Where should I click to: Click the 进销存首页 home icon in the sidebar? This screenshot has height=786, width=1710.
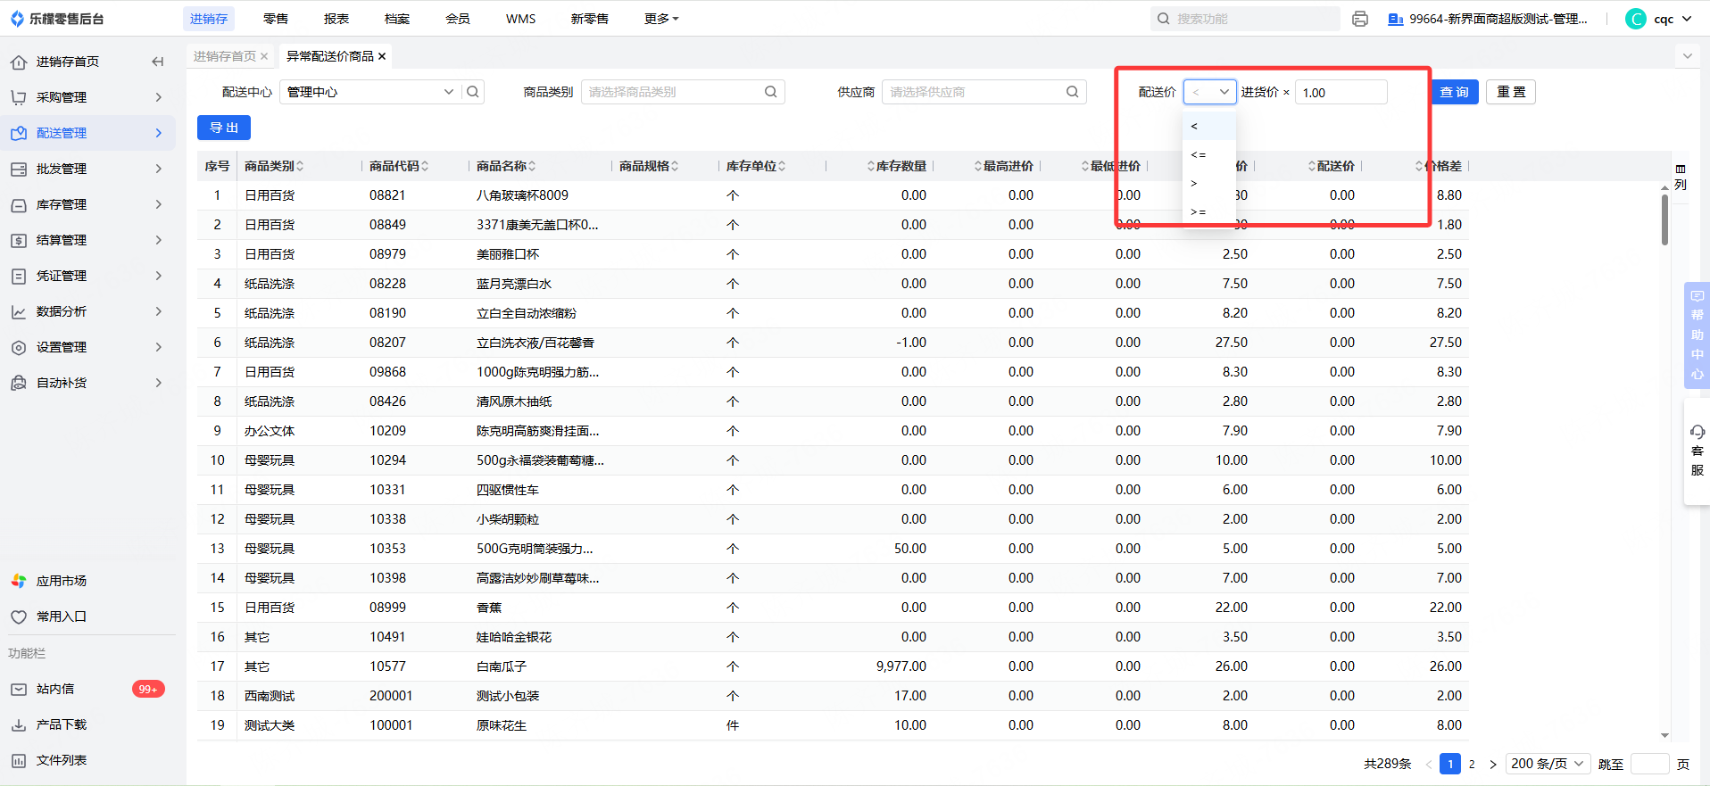click(x=19, y=62)
